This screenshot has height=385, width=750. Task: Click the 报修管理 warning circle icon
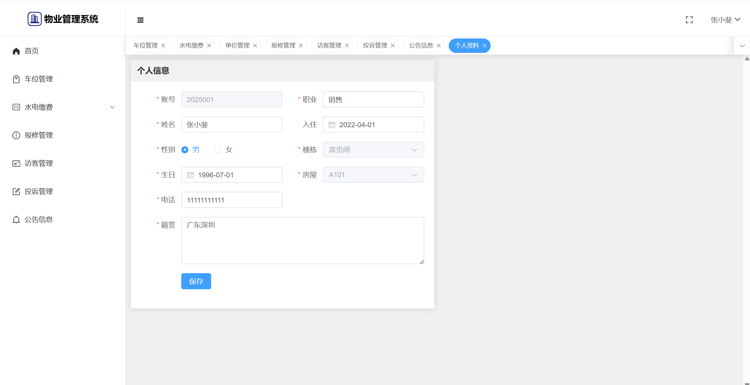click(x=16, y=135)
